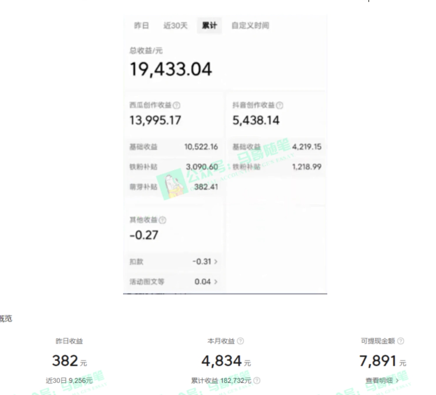Click the 西瓜创作收益 amount 13,995.17
This screenshot has width=436, height=395.
coord(155,120)
